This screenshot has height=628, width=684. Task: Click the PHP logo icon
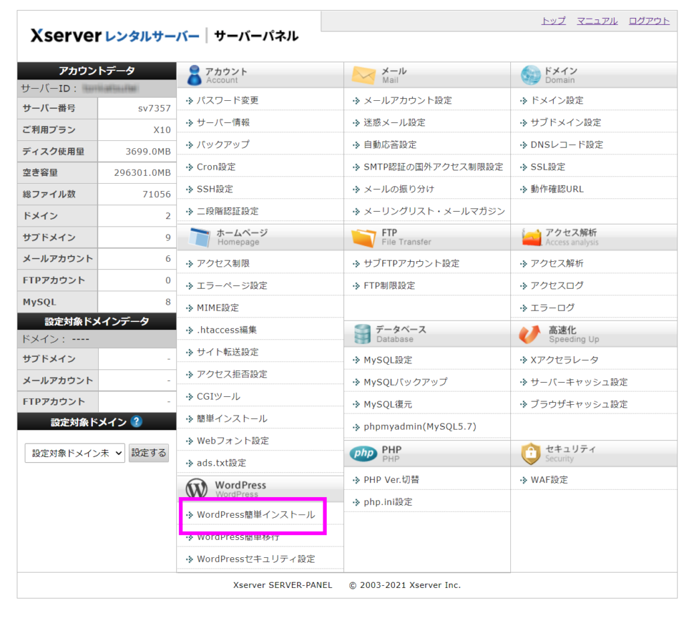[363, 454]
